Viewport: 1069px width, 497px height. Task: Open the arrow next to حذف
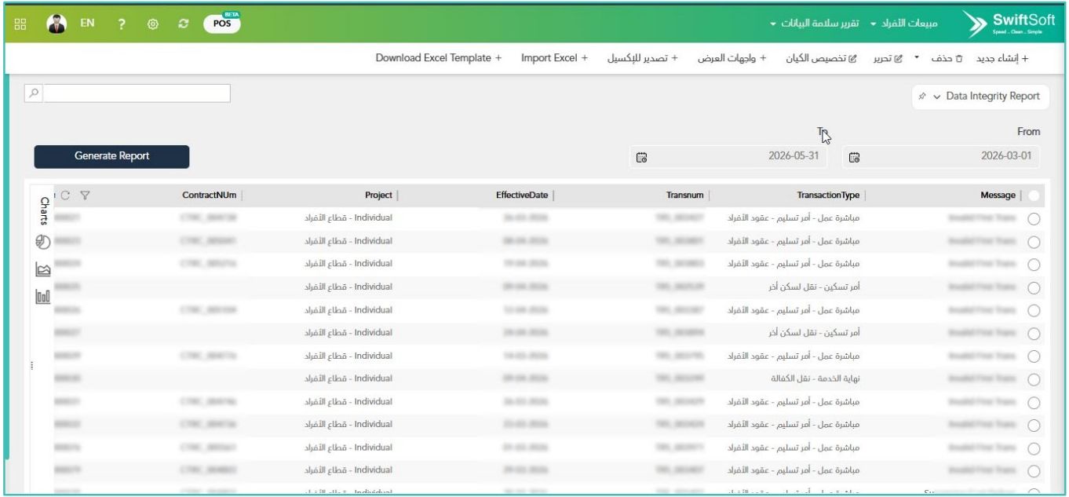click(x=916, y=59)
